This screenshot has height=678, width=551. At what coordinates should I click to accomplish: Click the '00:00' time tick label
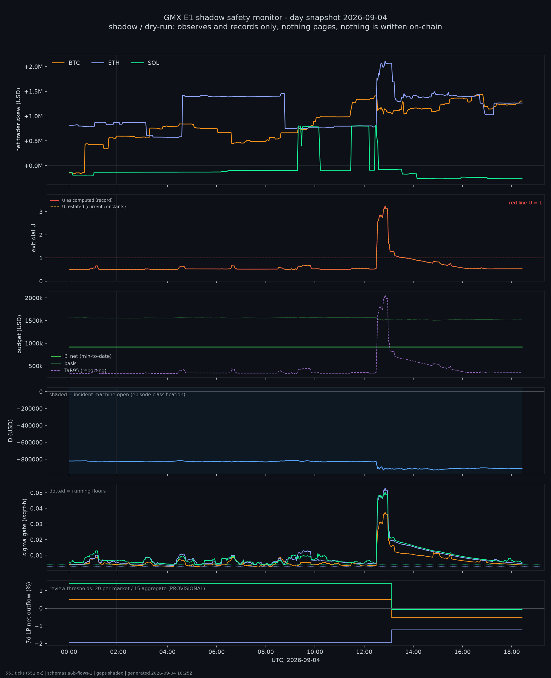(x=69, y=652)
